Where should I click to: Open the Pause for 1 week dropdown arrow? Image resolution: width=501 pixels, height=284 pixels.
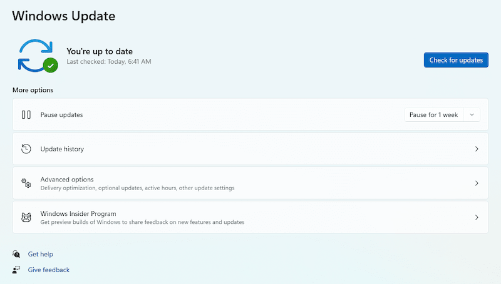point(472,115)
